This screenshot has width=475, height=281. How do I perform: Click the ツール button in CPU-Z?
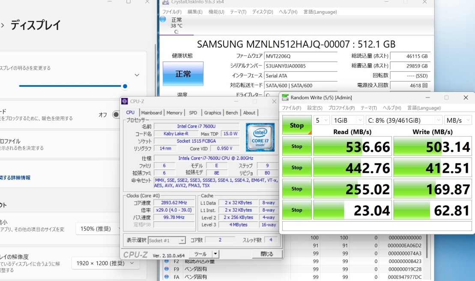tap(200, 254)
